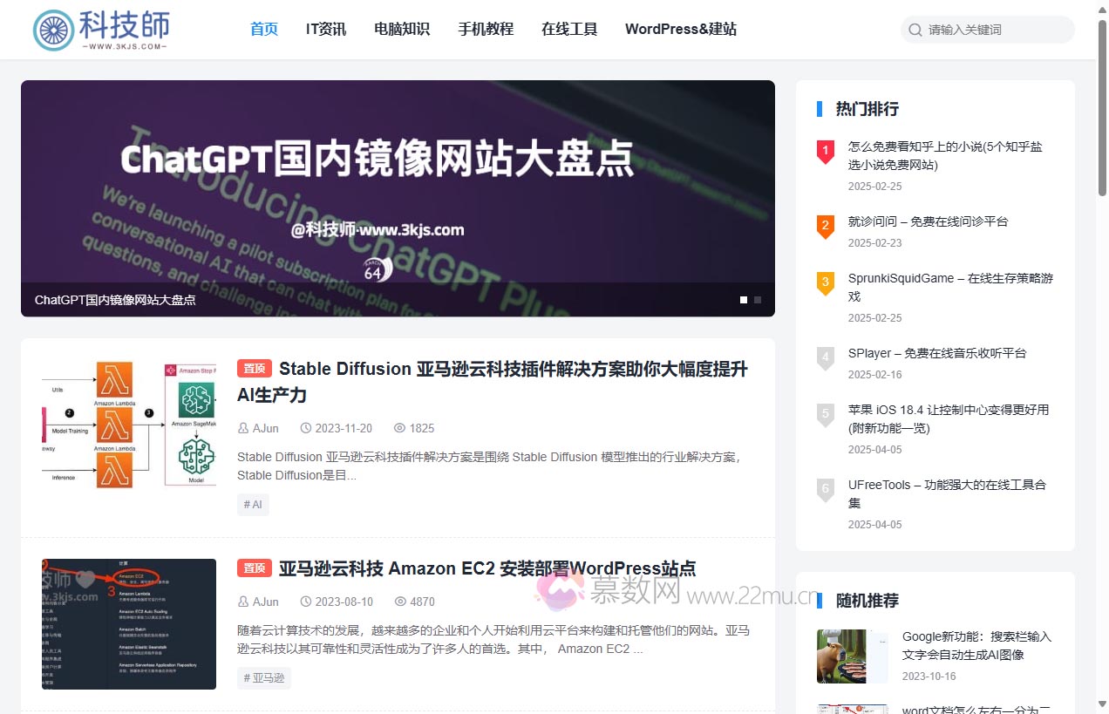
Task: Click the search magnifier icon
Action: point(915,29)
